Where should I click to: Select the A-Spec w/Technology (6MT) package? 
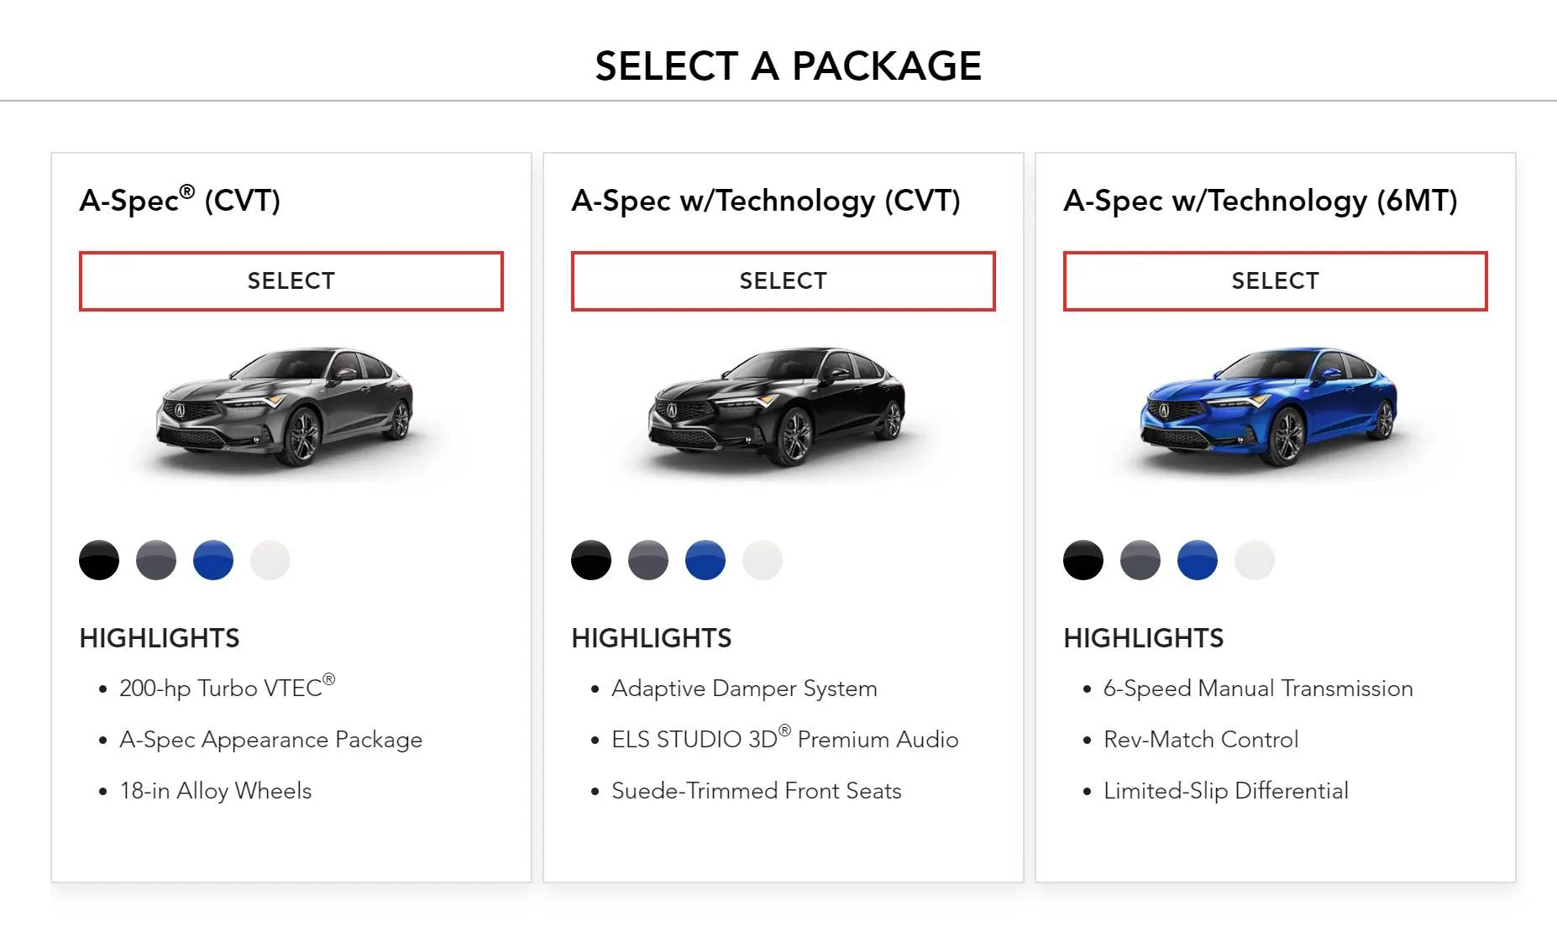point(1275,280)
